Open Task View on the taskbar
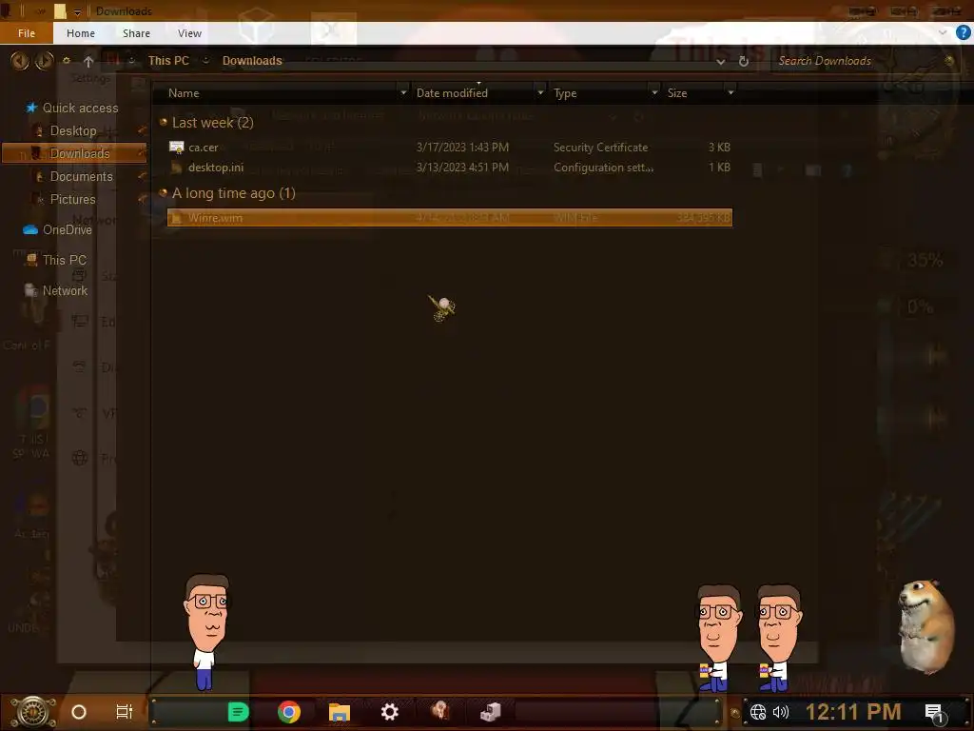 tap(125, 712)
